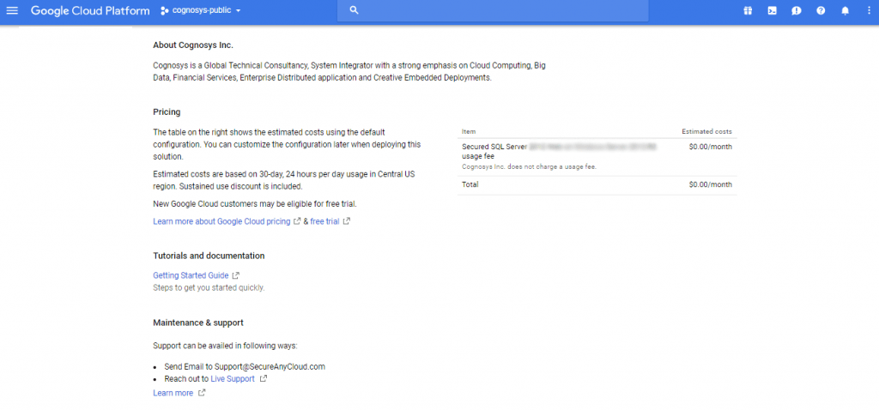This screenshot has width=879, height=410.
Task: Expand the cognosys-public project selector
Action: [x=201, y=10]
